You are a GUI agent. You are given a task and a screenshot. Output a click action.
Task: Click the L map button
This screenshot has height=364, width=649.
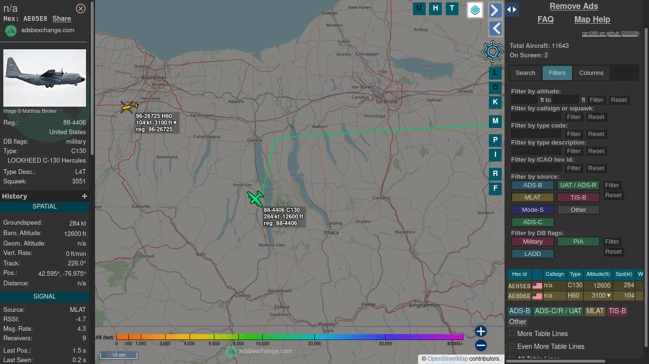click(x=496, y=73)
